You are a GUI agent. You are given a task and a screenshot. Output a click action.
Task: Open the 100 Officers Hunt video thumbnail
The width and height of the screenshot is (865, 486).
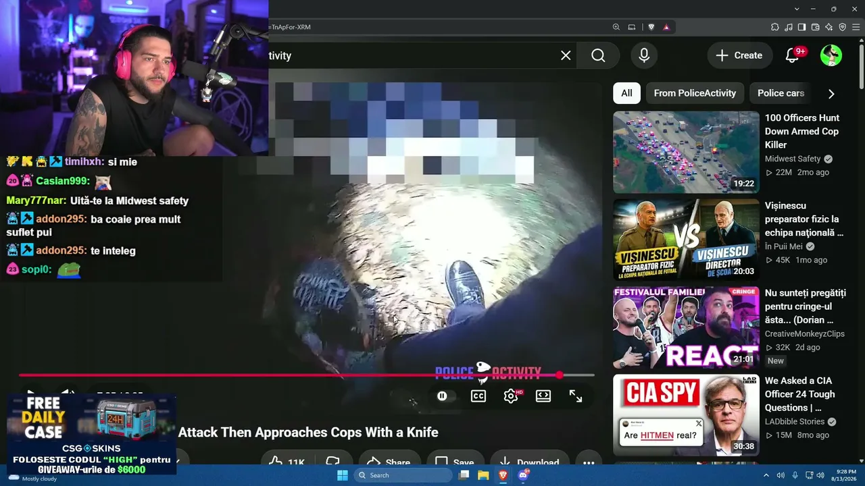[x=686, y=152]
